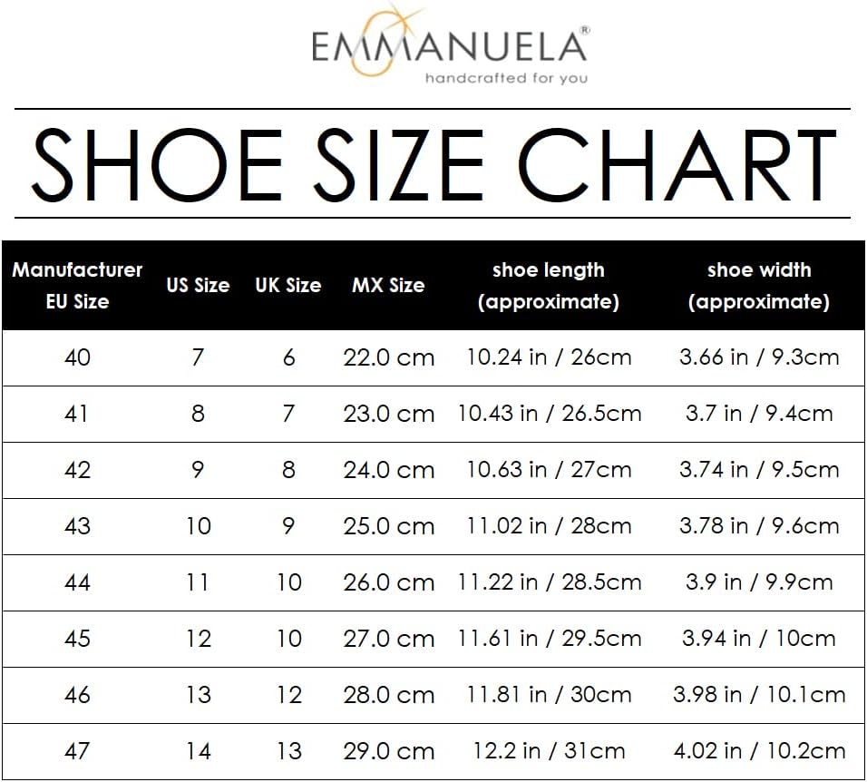
Task: Click the shoe width (approximate) header
Action: (758, 286)
